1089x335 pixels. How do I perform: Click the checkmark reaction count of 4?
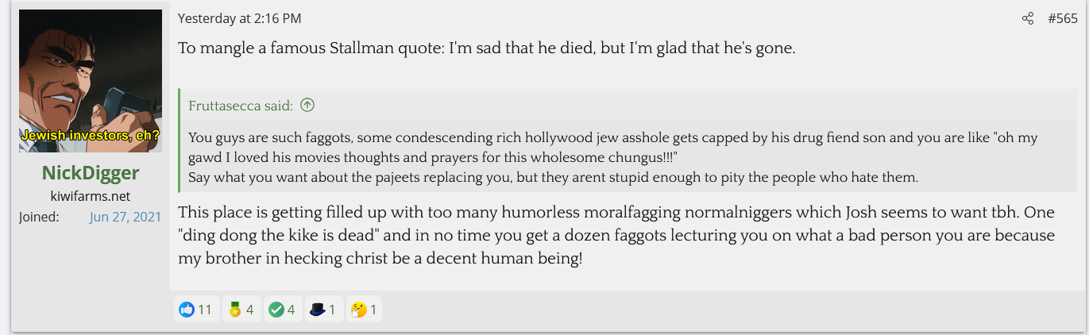coord(291,310)
